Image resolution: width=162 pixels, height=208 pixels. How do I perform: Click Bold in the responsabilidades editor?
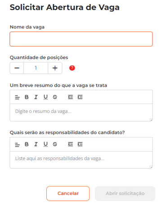(x=27, y=144)
